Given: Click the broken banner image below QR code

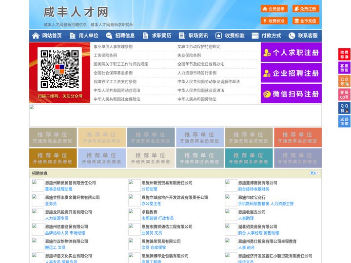Looking at the screenshot, I should point(175,115).
